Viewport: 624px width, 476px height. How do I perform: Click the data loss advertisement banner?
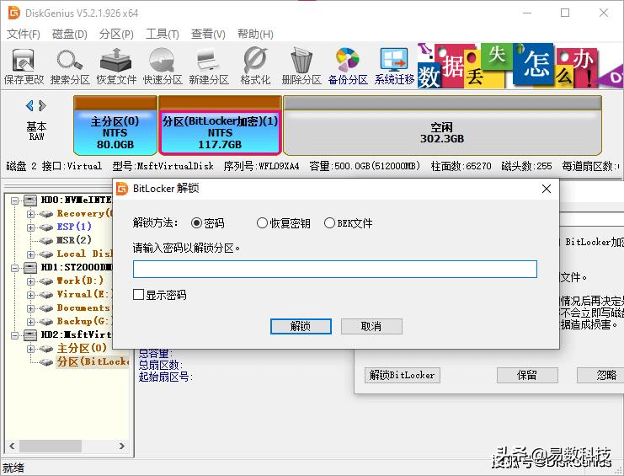coord(520,66)
